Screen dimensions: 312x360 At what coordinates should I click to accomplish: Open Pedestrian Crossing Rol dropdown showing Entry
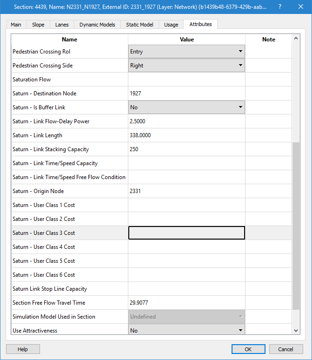point(186,52)
